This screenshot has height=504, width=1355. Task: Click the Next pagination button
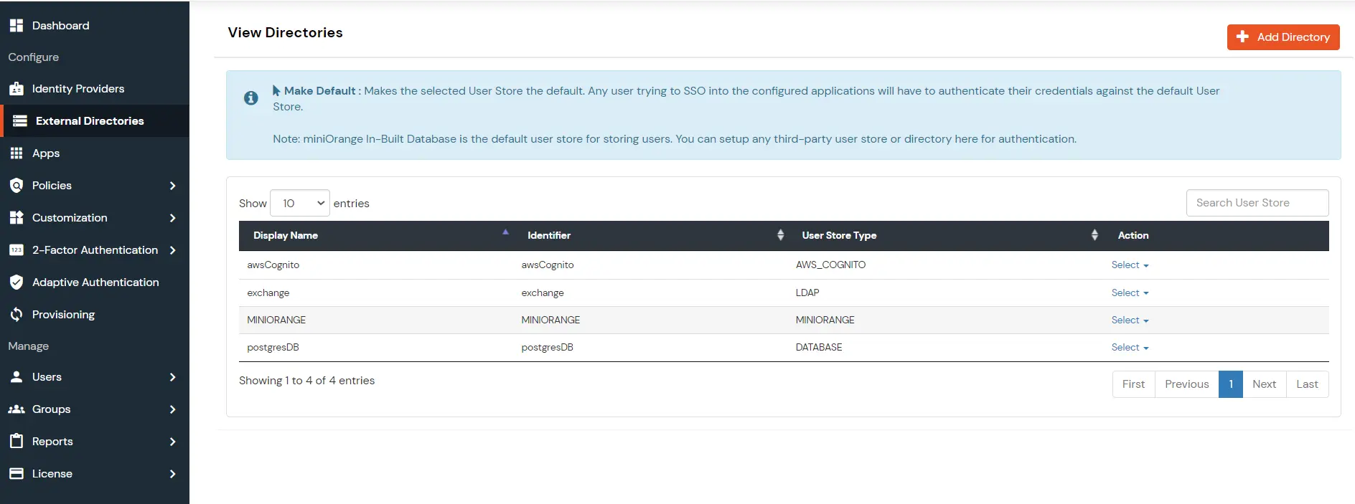point(1264,384)
